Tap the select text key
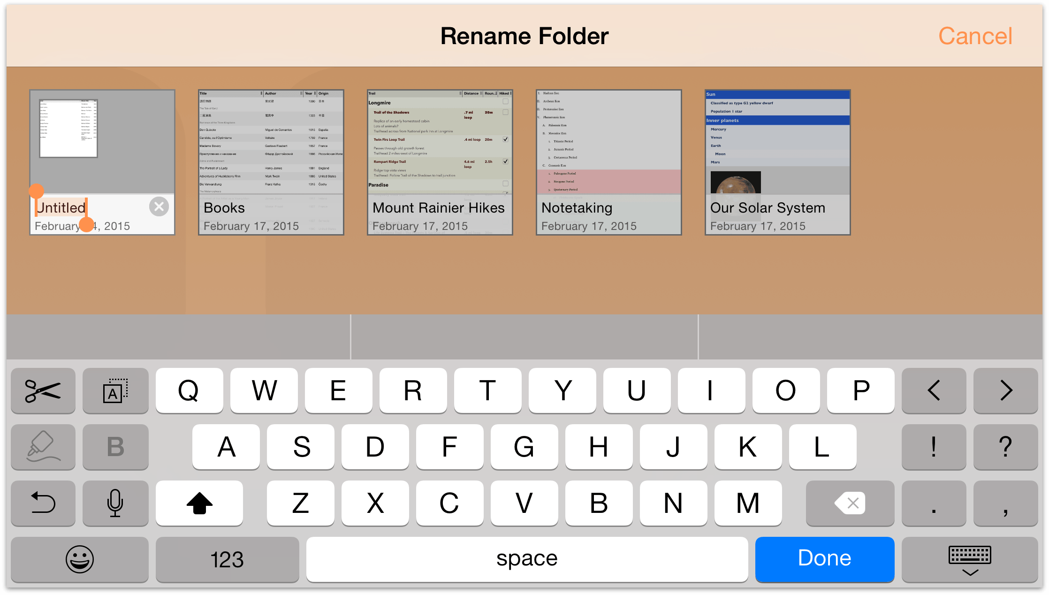1049x595 pixels. tap(115, 390)
